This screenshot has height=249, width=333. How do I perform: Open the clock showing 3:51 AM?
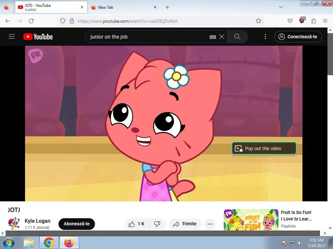click(x=316, y=243)
